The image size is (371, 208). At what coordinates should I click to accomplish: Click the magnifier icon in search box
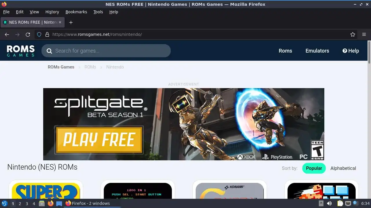coord(49,51)
